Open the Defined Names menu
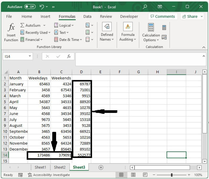This screenshot has width=209, height=179. pyautogui.click(x=107, y=32)
